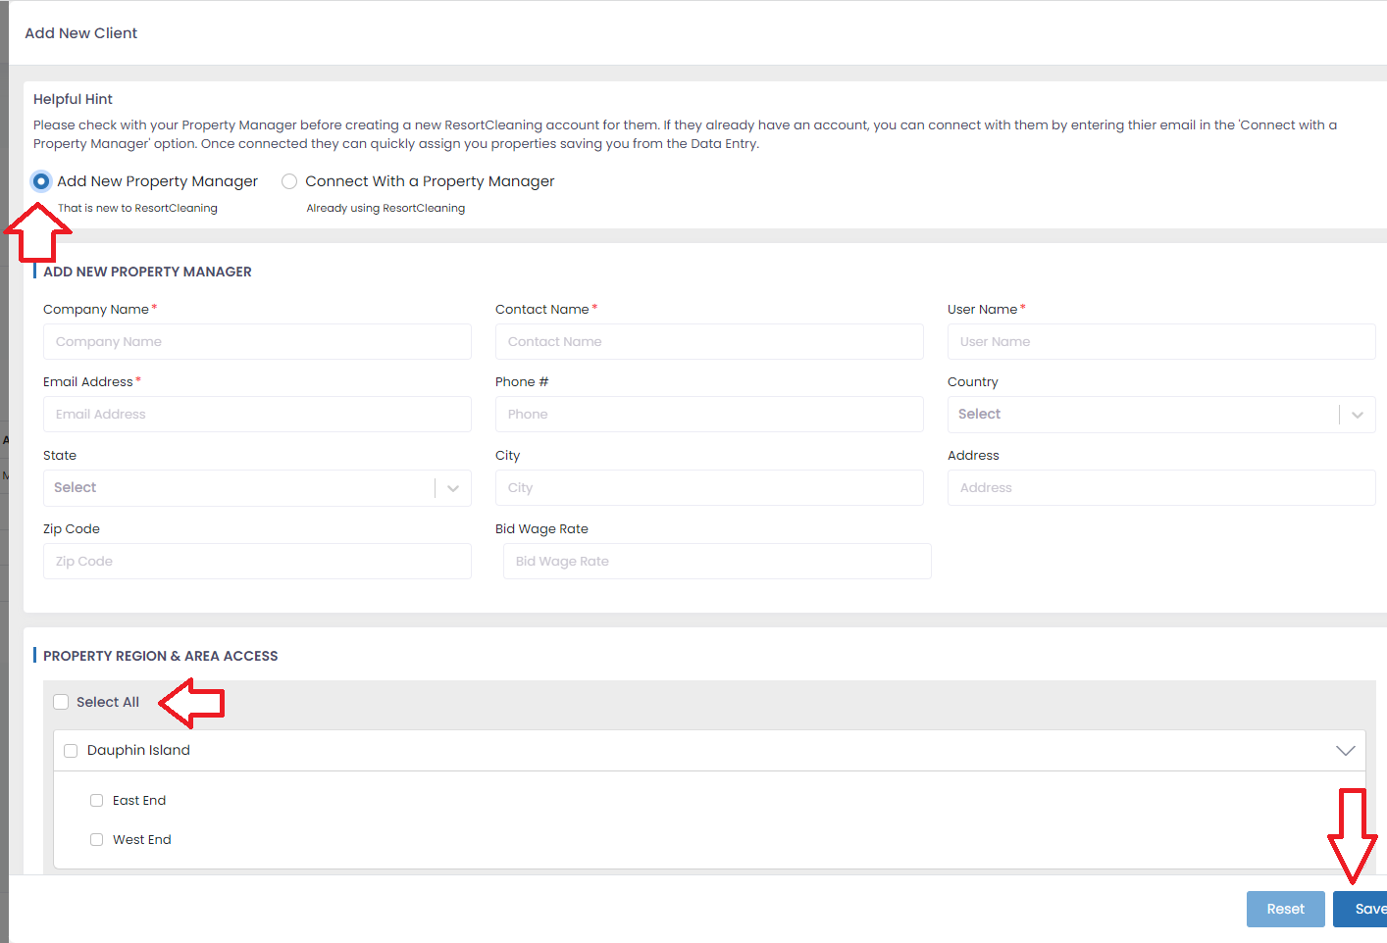
Task: Click the Reset button
Action: pos(1285,910)
